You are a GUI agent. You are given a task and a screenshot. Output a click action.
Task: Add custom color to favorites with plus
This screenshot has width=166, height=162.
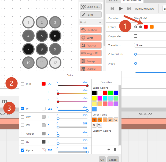(109, 150)
